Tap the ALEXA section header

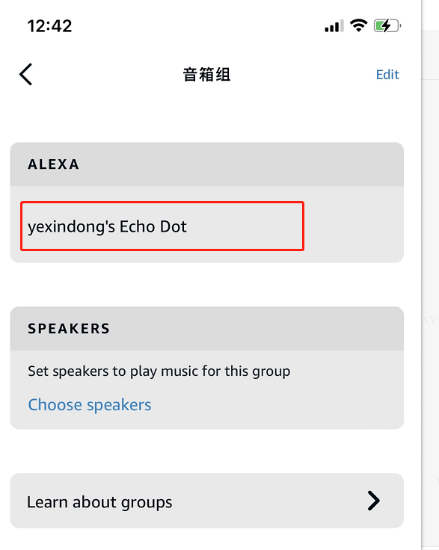click(206, 164)
